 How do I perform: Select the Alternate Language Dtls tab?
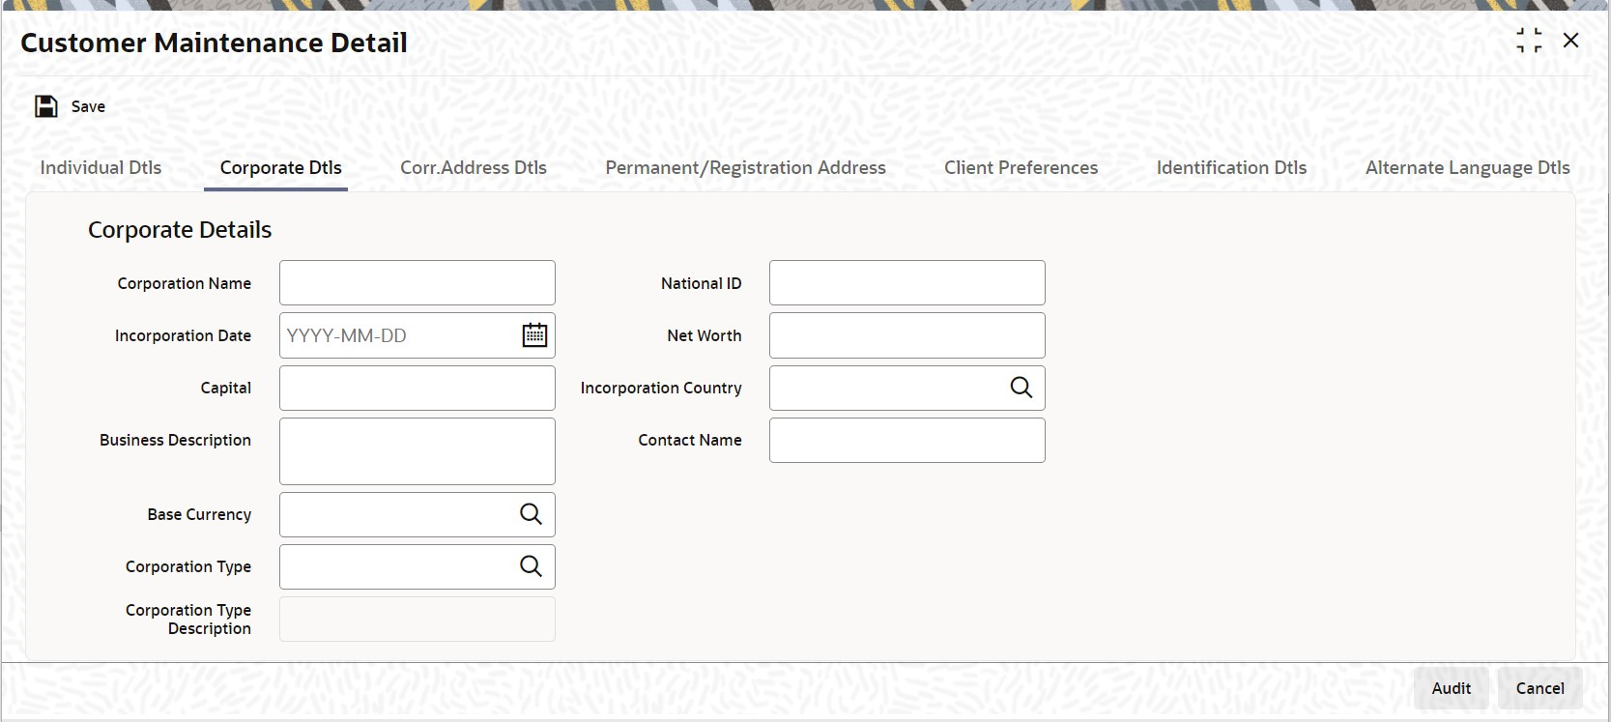tap(1467, 167)
